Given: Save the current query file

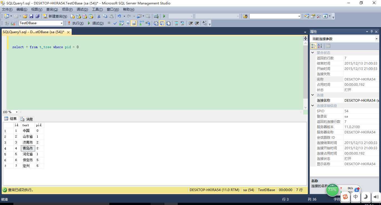Looking at the screenshot, I should (31, 16).
